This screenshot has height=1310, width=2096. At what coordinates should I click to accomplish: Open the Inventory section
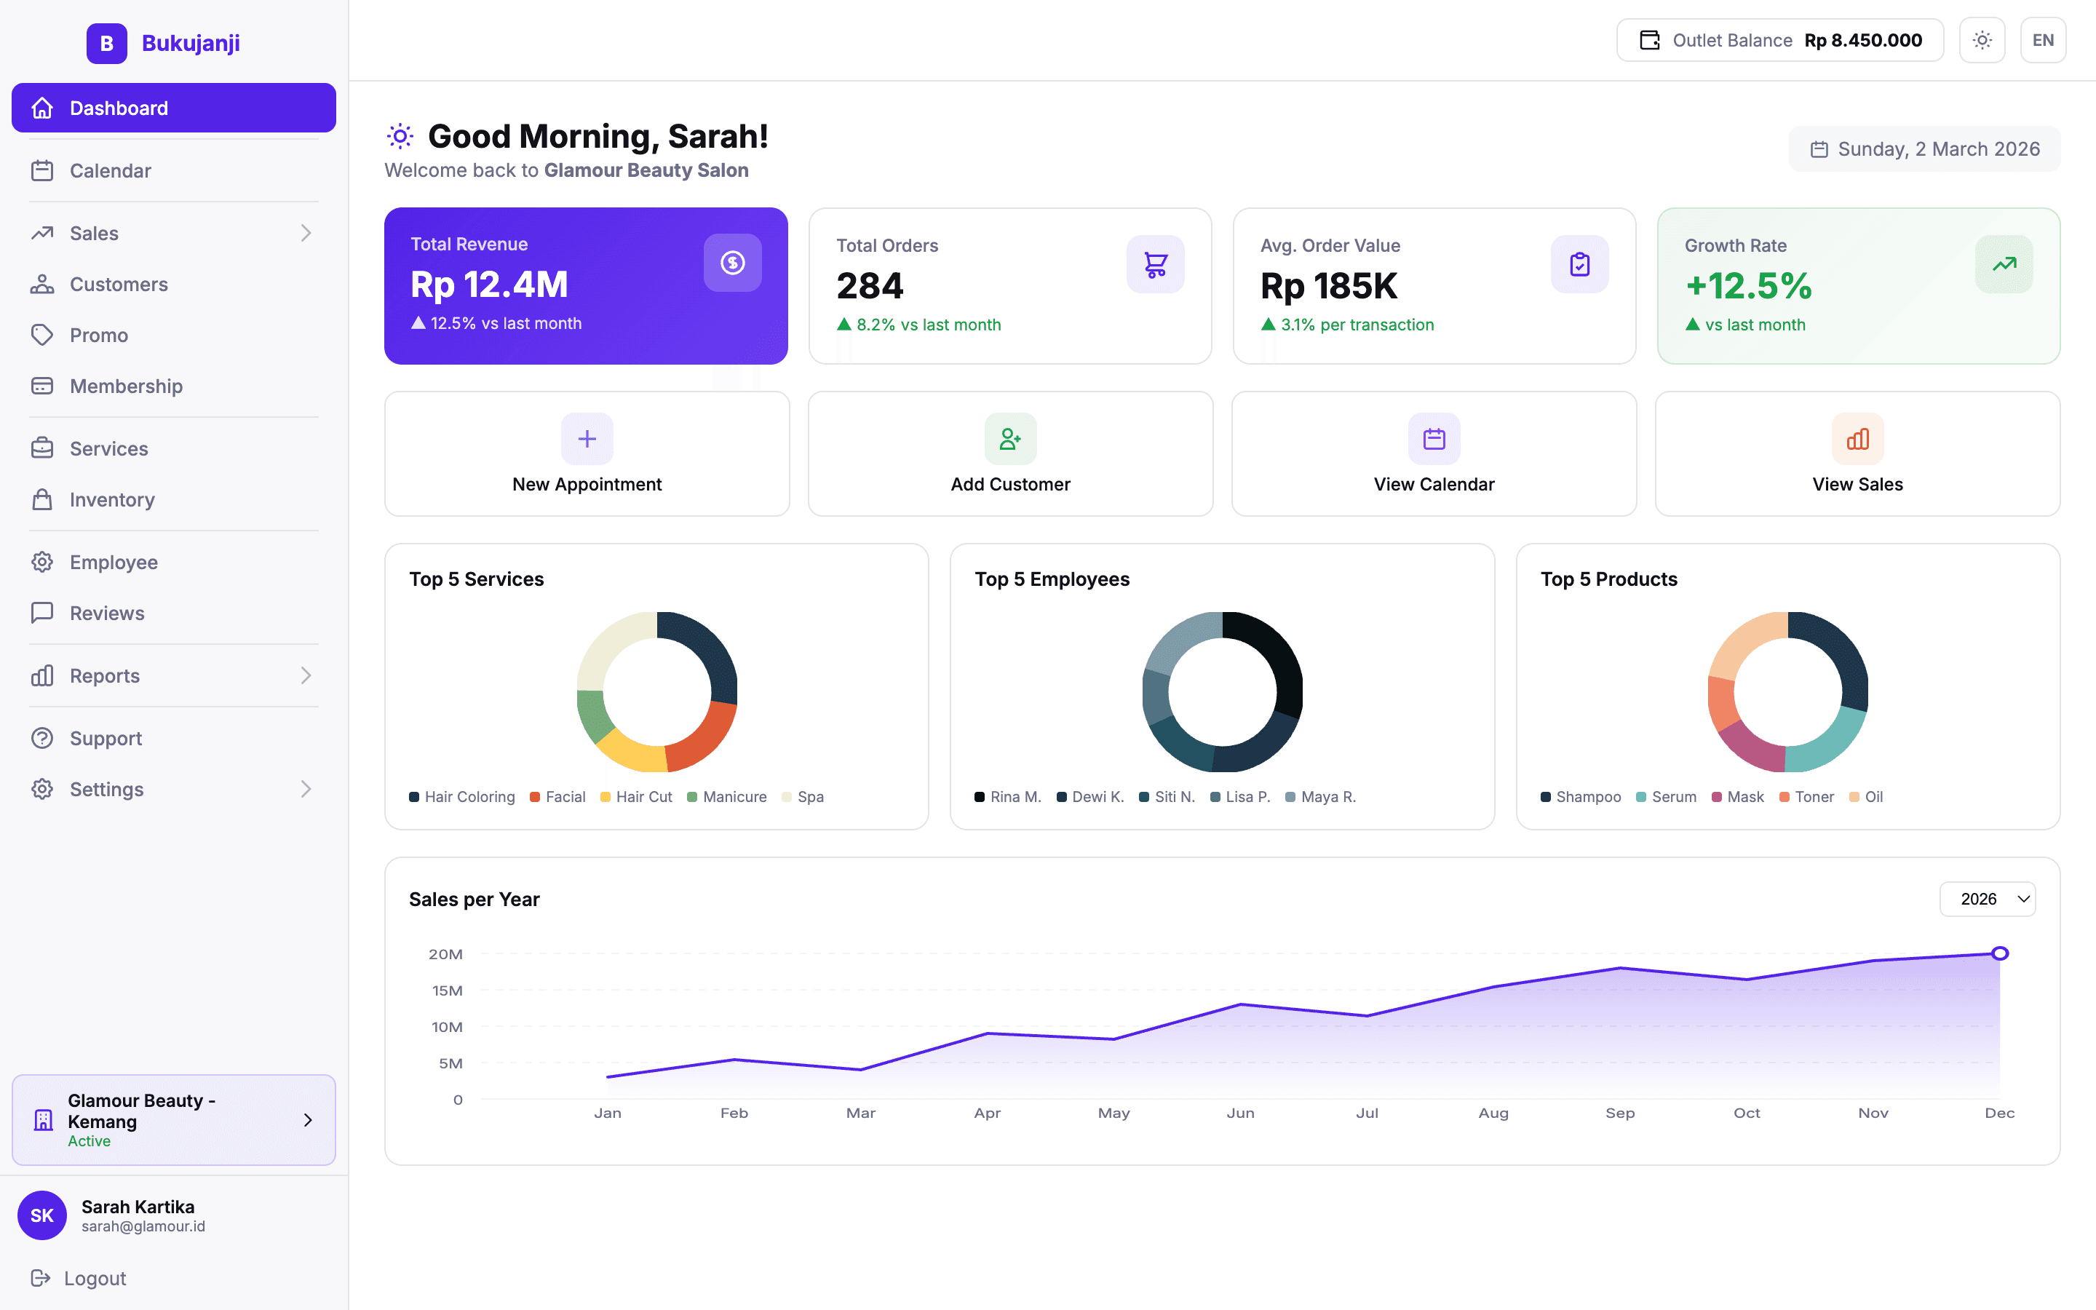114,499
